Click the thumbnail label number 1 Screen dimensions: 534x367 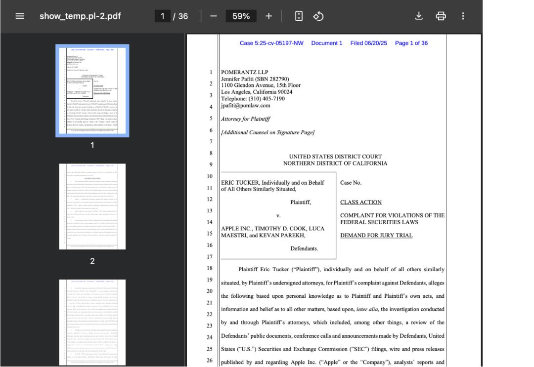click(x=92, y=145)
